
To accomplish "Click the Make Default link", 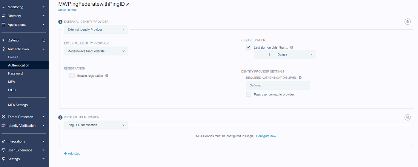I will [67, 10].
